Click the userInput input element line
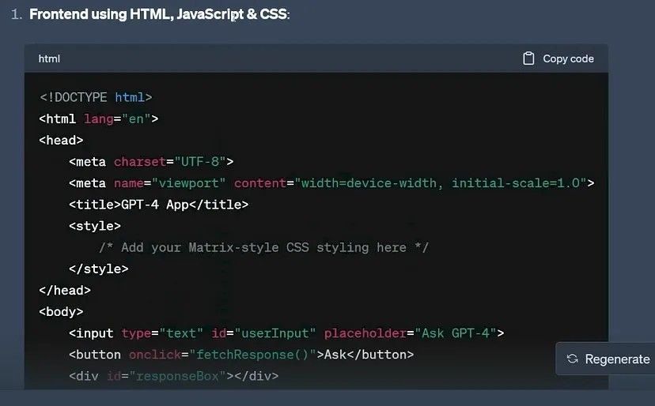 tap(286, 333)
